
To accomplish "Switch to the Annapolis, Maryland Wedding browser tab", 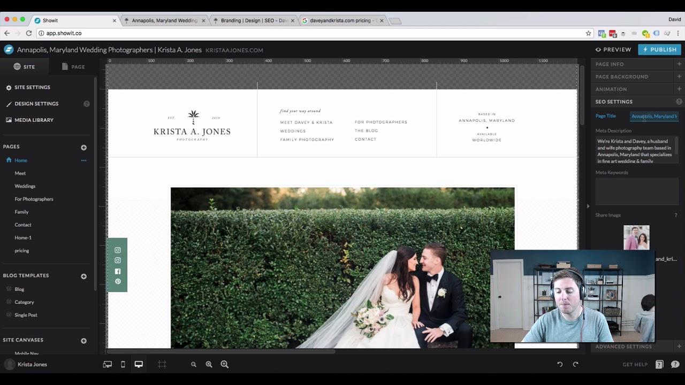I will pyautogui.click(x=164, y=20).
